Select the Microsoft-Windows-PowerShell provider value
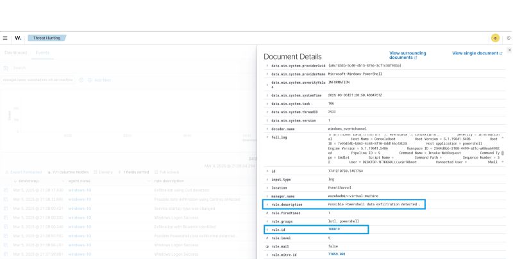This screenshot has height=259, width=513. [x=355, y=74]
